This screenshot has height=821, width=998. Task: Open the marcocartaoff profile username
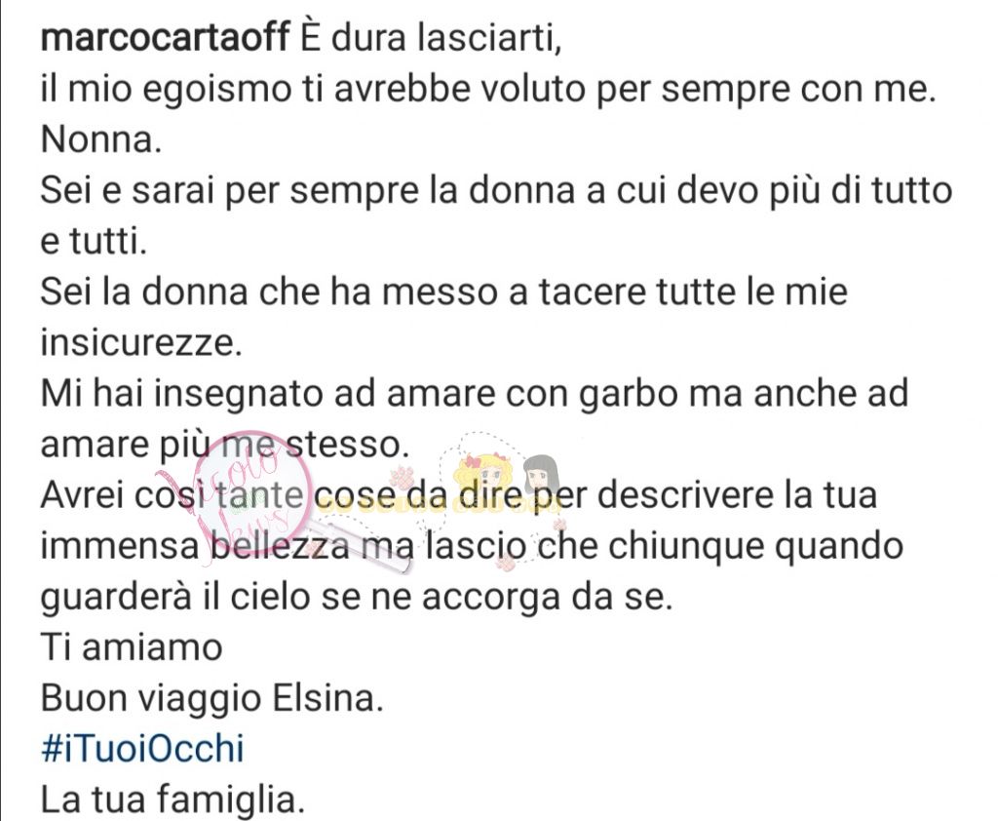click(166, 37)
